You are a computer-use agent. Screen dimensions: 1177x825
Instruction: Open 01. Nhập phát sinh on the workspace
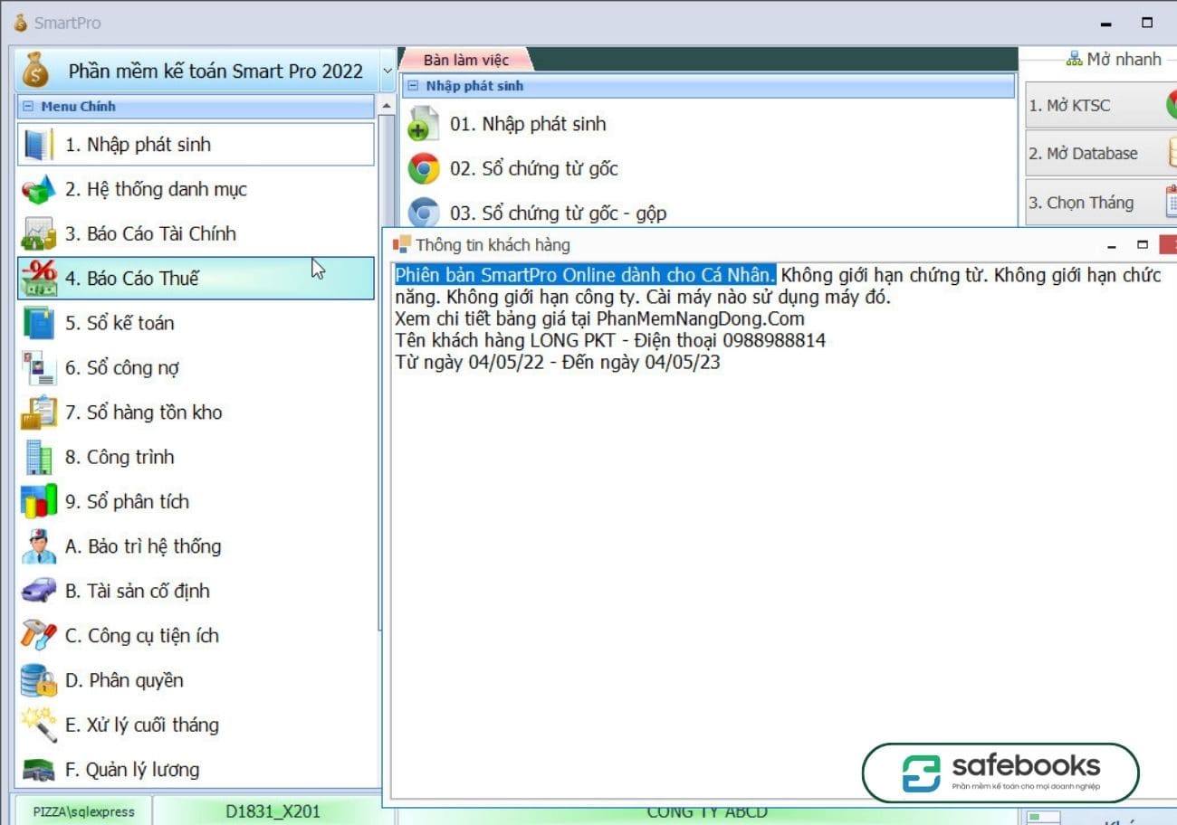(x=528, y=124)
